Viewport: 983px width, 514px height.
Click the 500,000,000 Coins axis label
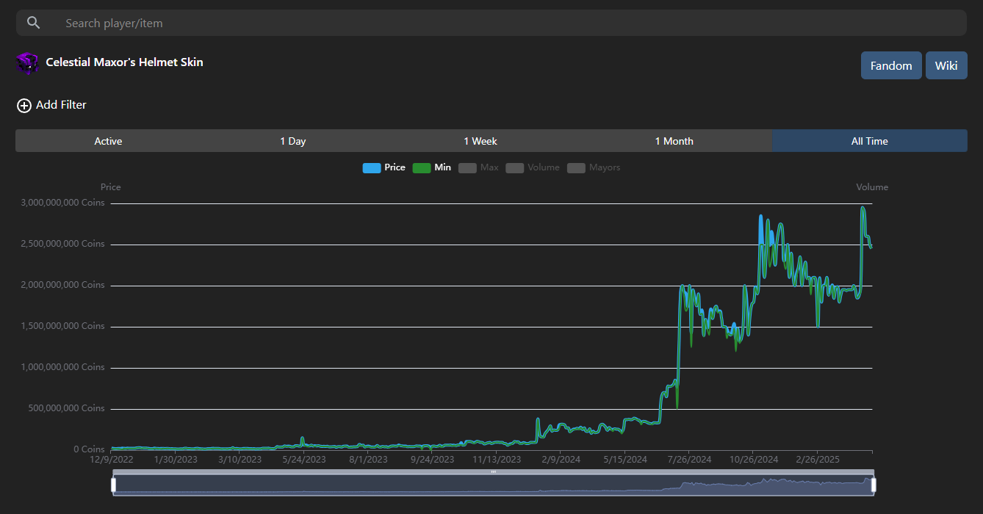tap(68, 408)
